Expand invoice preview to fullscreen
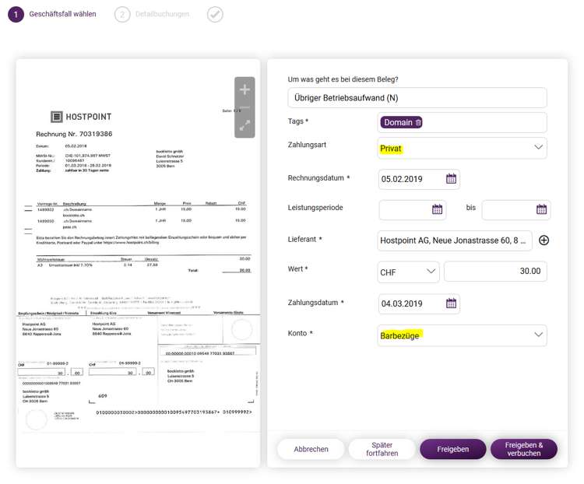Viewport: 584px width, 484px height. pos(245,125)
